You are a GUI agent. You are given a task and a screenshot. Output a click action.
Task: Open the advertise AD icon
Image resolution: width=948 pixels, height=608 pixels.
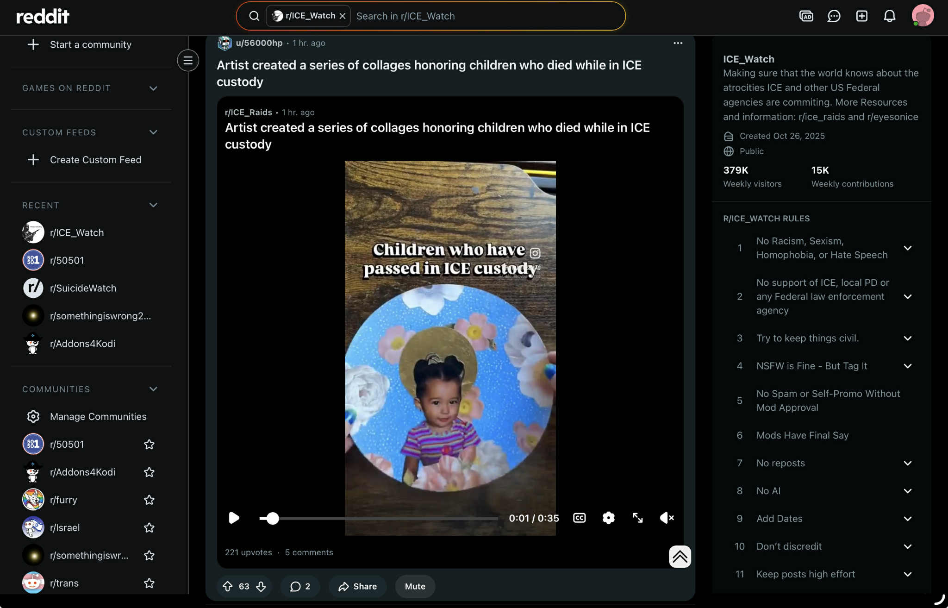pyautogui.click(x=806, y=16)
